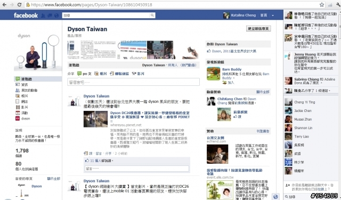Click the Facebook search box

(105, 15)
